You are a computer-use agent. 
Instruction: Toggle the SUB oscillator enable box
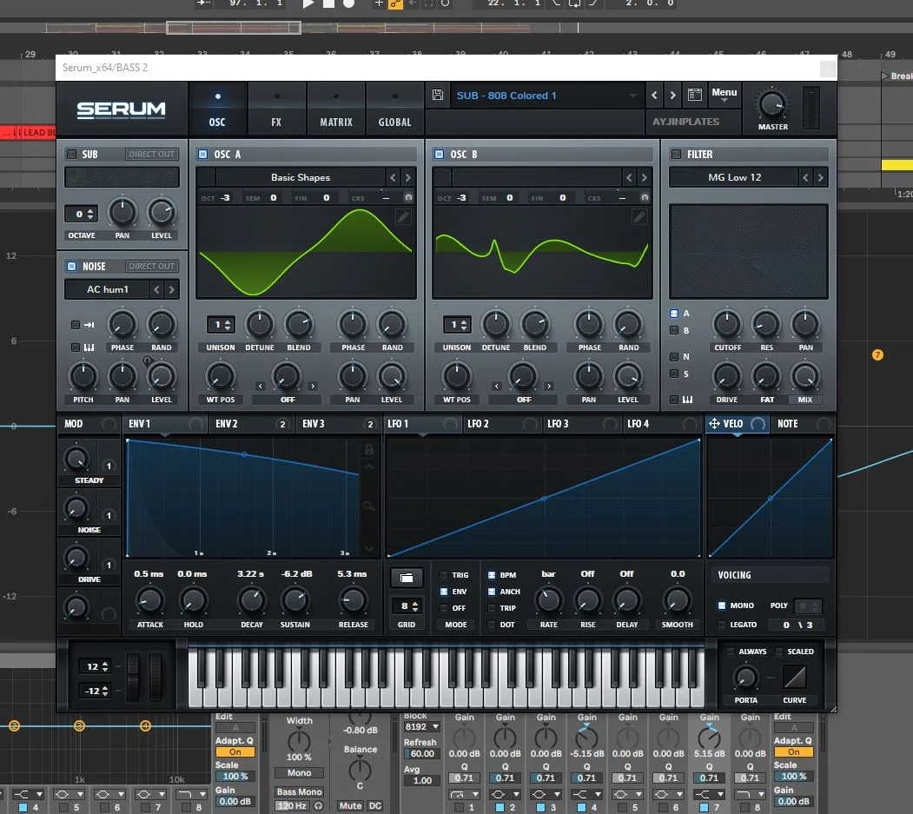pyautogui.click(x=71, y=155)
